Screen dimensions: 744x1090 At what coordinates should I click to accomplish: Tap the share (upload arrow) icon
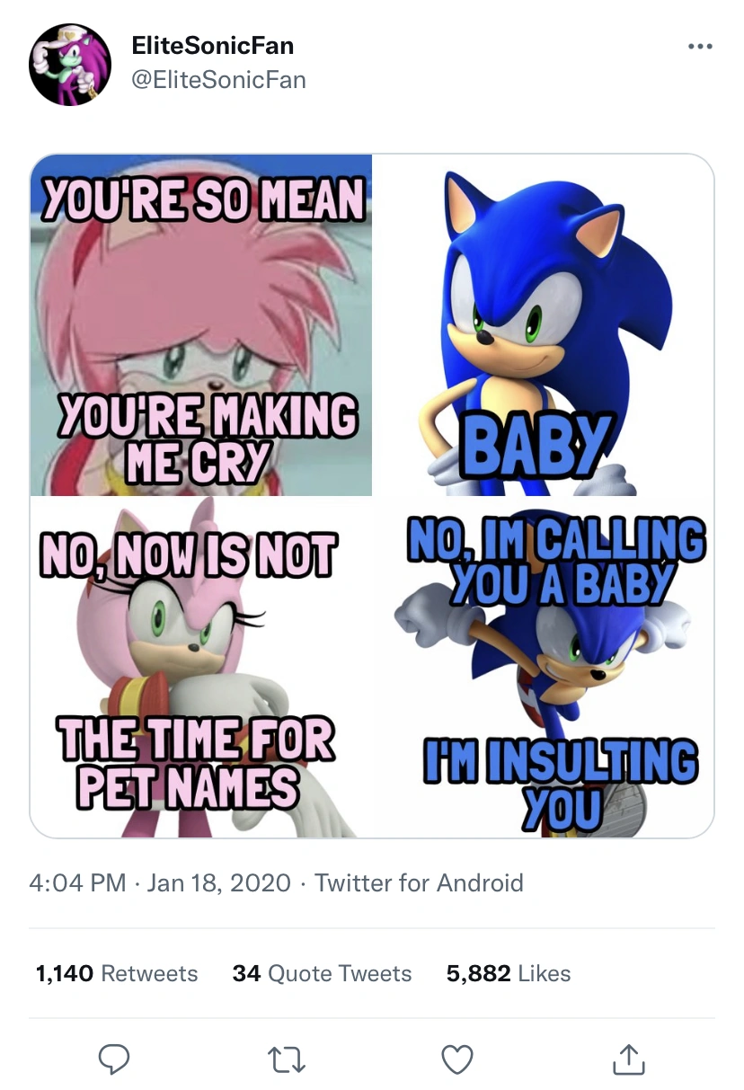(629, 1060)
